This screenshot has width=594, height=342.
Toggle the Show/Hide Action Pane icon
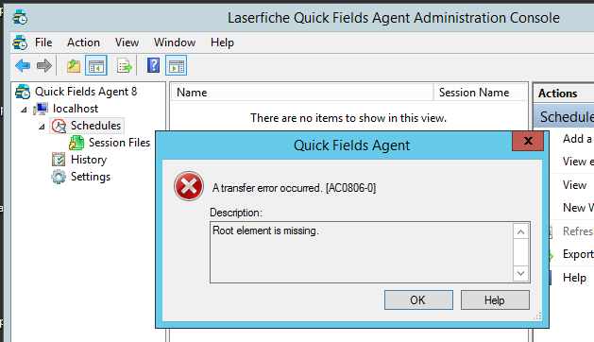pyautogui.click(x=177, y=65)
